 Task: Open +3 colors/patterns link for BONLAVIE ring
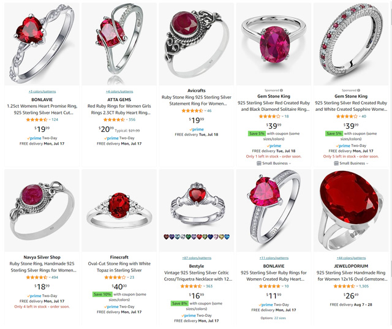point(42,91)
